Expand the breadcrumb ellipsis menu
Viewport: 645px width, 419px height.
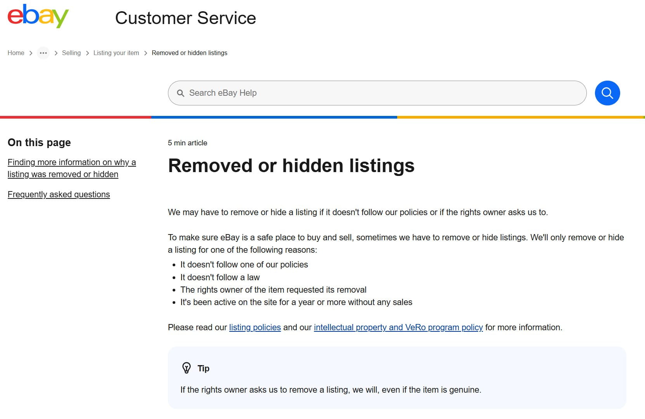[x=43, y=53]
